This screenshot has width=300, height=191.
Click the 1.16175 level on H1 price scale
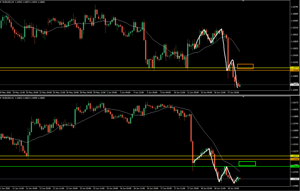click(295, 103)
